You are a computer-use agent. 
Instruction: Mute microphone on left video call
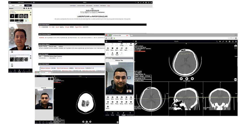12,29
